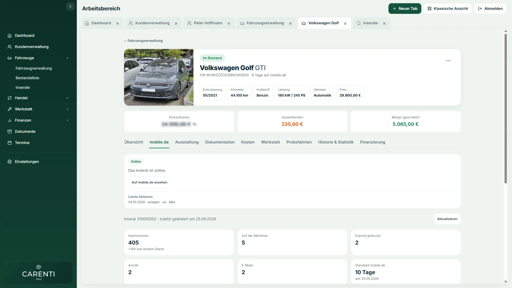
Task: Click the Termine calendar icon
Action: tap(10, 143)
